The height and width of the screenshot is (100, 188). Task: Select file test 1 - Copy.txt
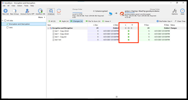pyautogui.click(x=60, y=37)
